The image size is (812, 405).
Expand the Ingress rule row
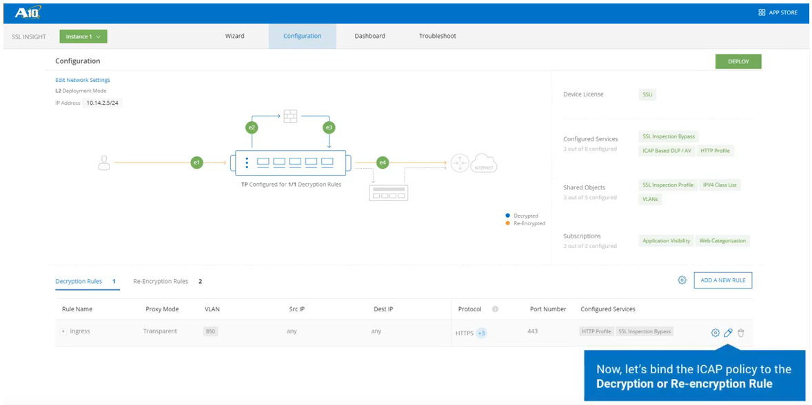63,331
